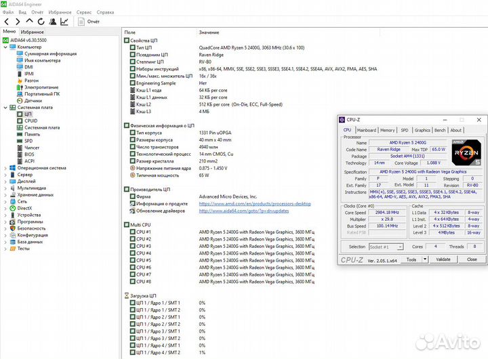Select the База данных tree icon

point(12,242)
